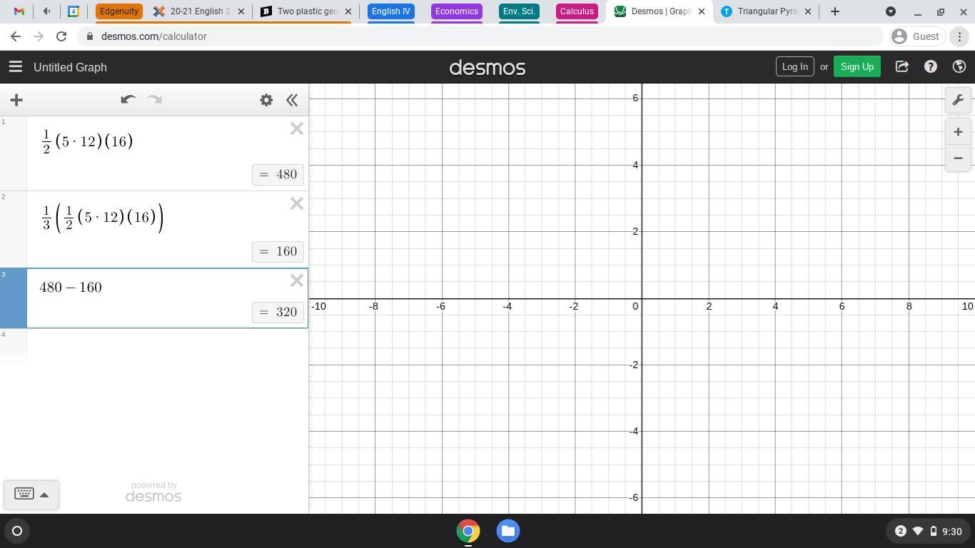The image size is (975, 548).
Task: Click the result value 480
Action: [x=278, y=174]
